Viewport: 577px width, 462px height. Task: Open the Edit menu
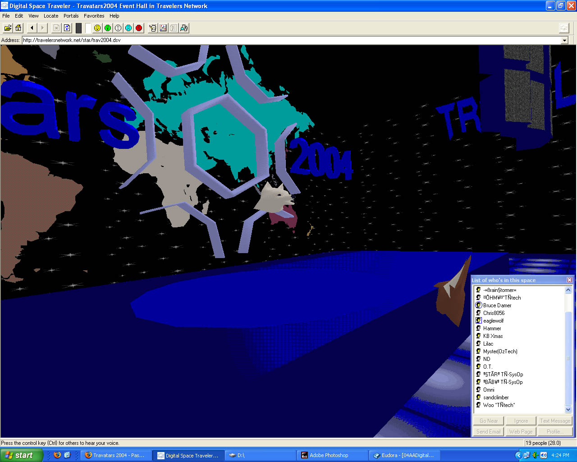[19, 16]
